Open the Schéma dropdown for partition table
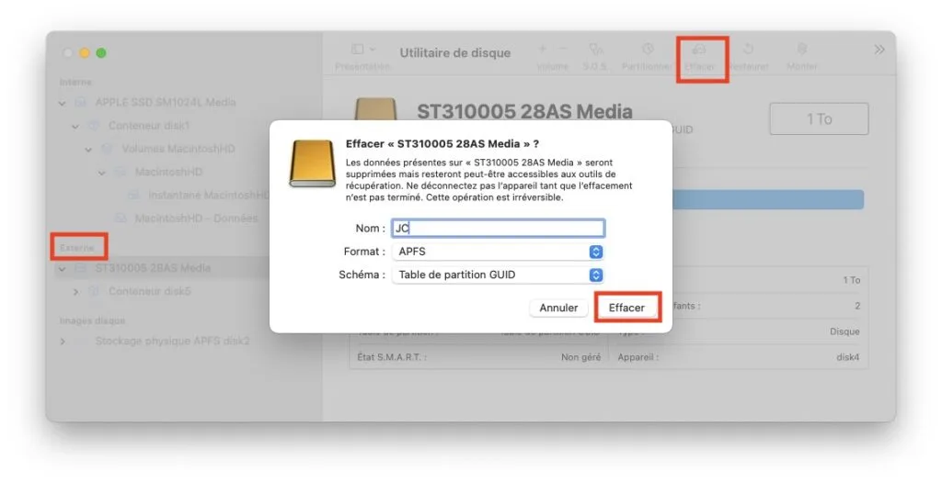Image resolution: width=942 pixels, height=483 pixels. 498,275
